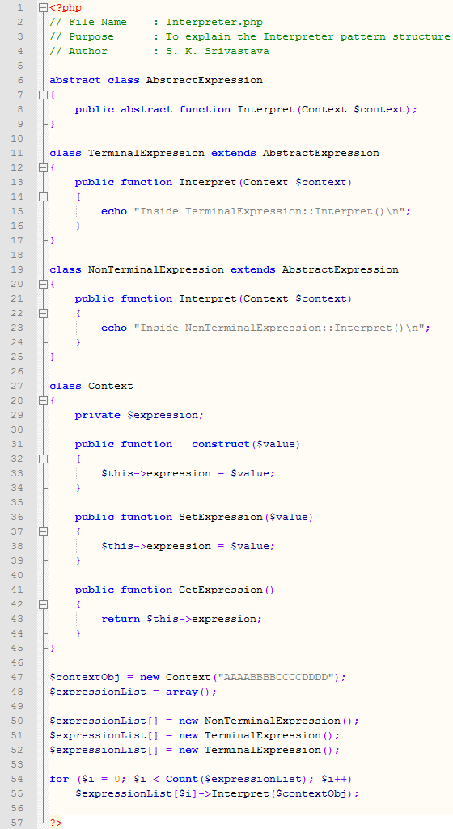
Task: Collapse the __construct function fold at line 32
Action: pyautogui.click(x=43, y=459)
